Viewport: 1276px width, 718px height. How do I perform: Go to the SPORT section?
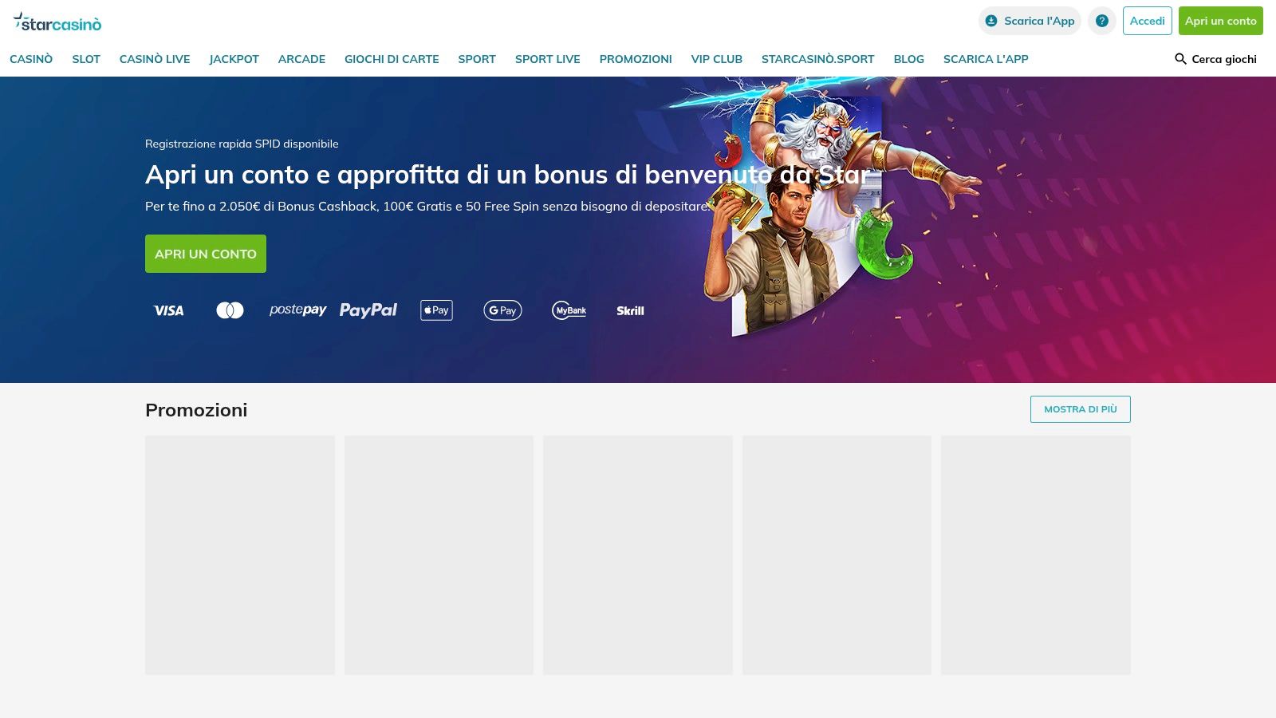coord(477,59)
